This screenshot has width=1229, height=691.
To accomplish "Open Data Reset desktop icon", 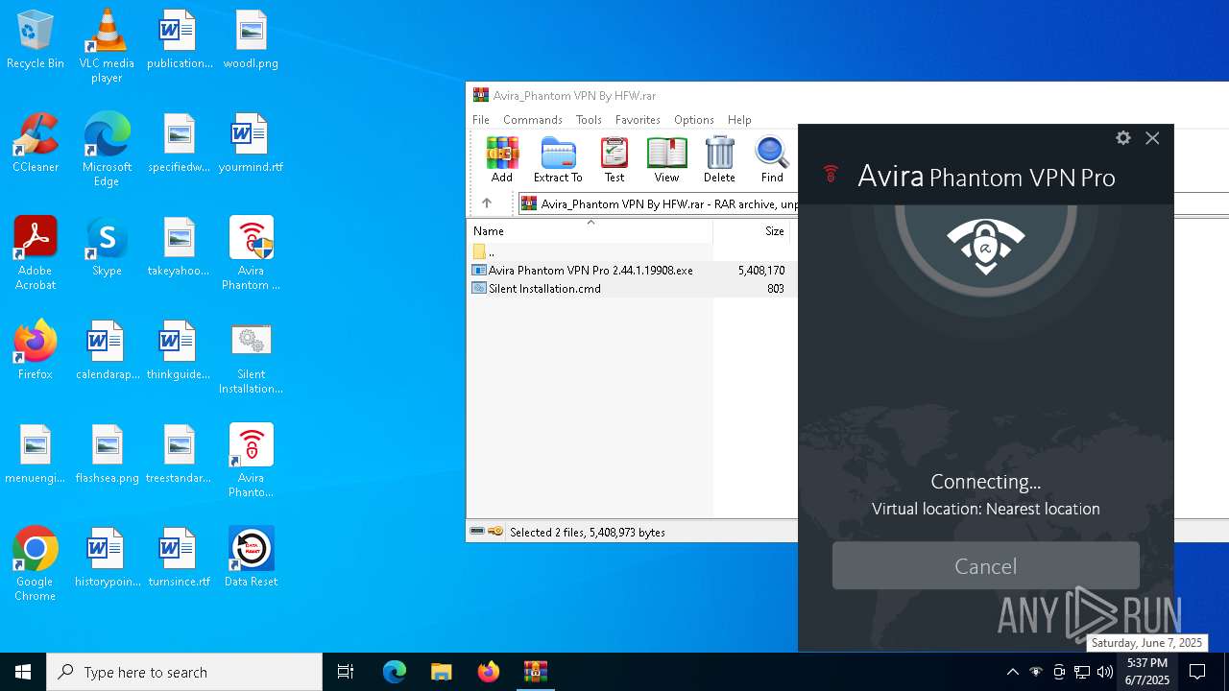I will [251, 558].
